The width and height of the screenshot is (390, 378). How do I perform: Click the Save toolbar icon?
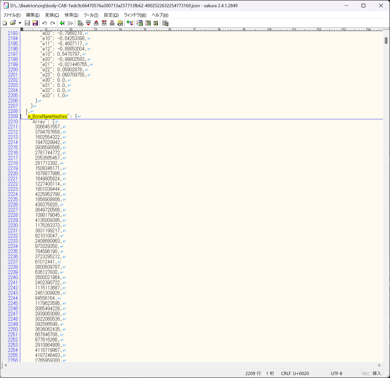pos(27,23)
